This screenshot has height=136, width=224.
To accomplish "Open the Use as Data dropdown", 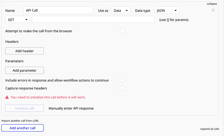I will pyautogui.click(x=120, y=11).
